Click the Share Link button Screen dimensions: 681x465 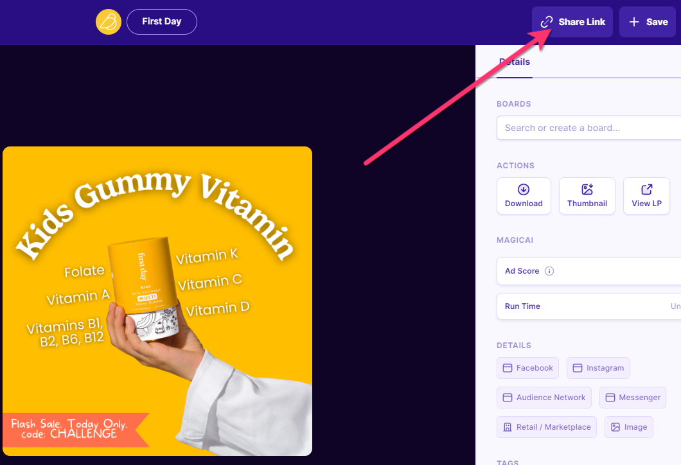point(572,22)
